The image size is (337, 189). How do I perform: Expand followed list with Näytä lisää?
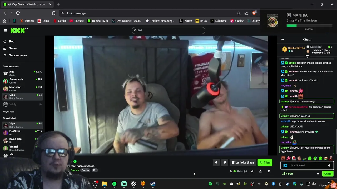[9, 112]
